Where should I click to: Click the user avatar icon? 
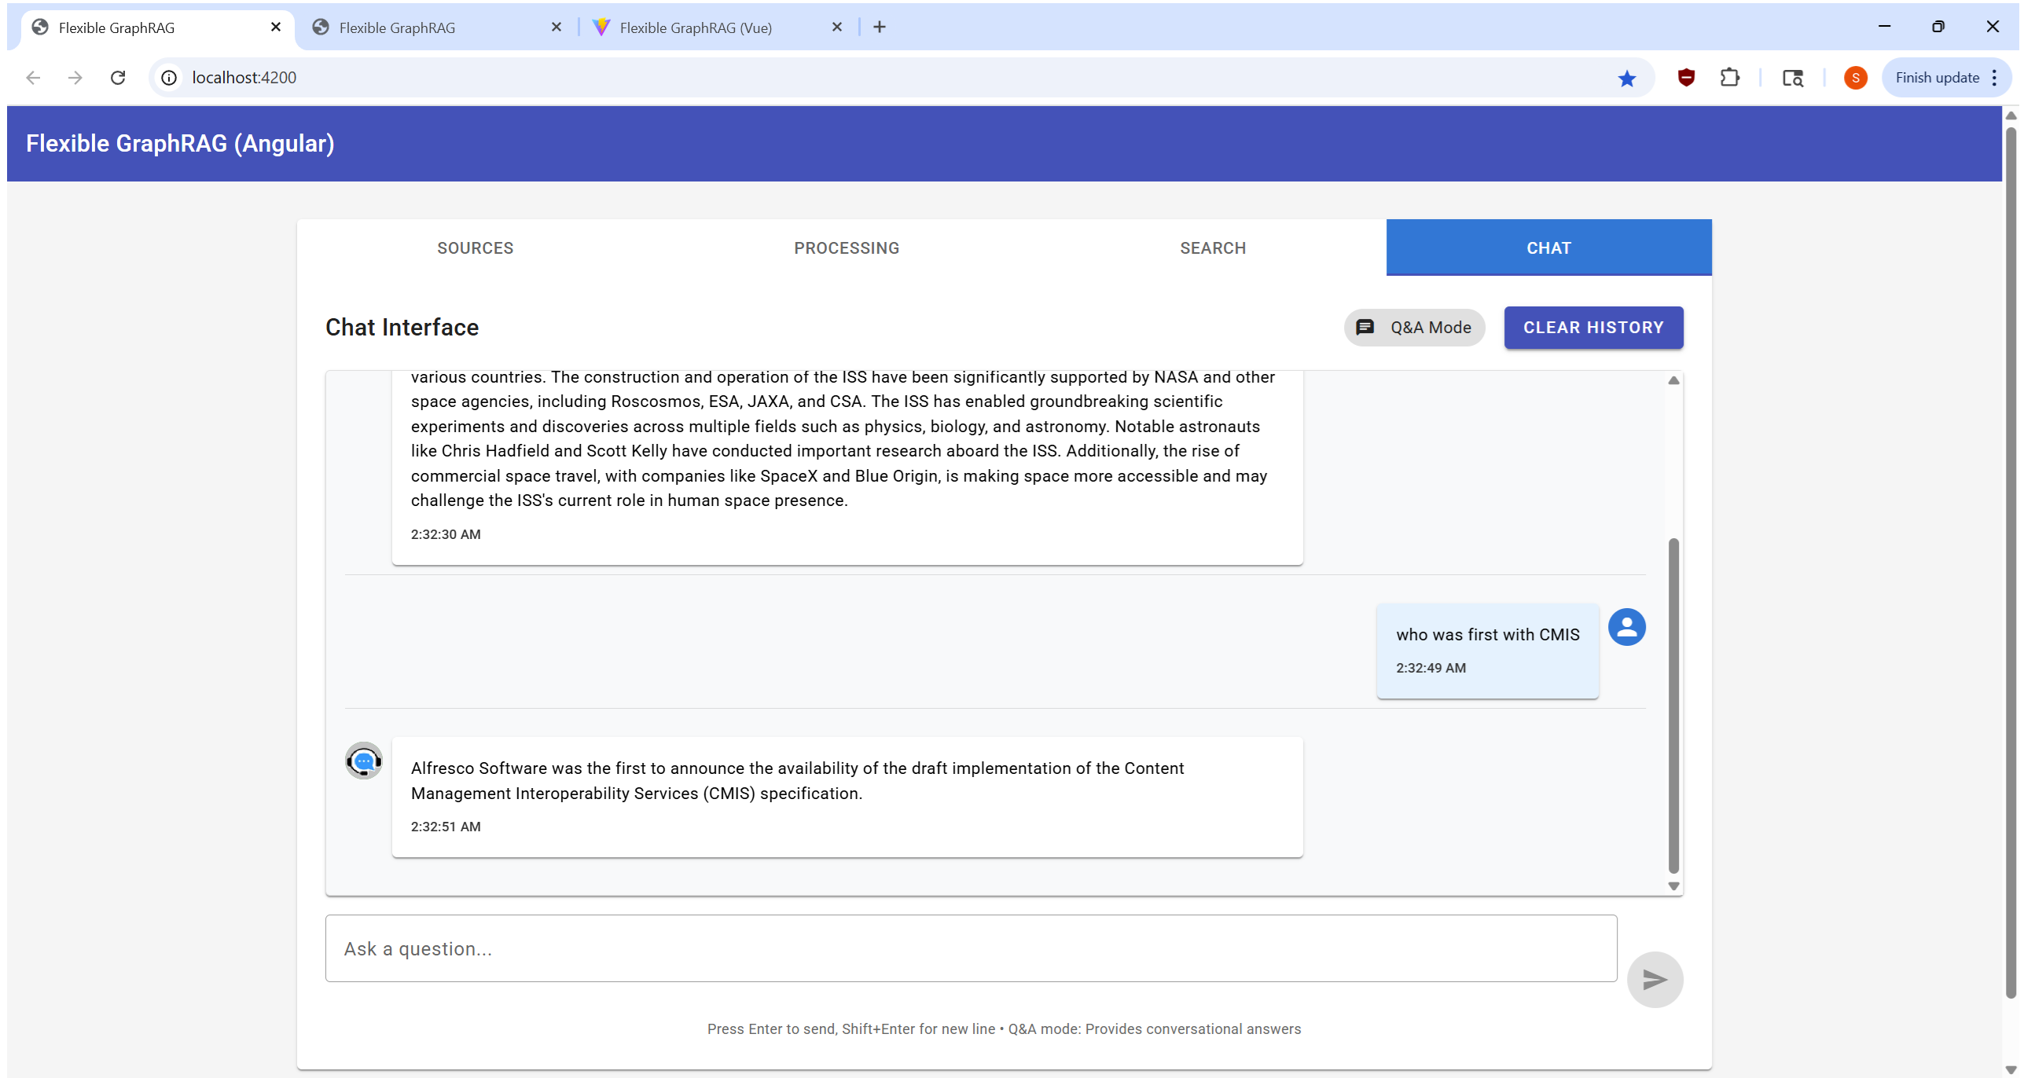(1626, 627)
